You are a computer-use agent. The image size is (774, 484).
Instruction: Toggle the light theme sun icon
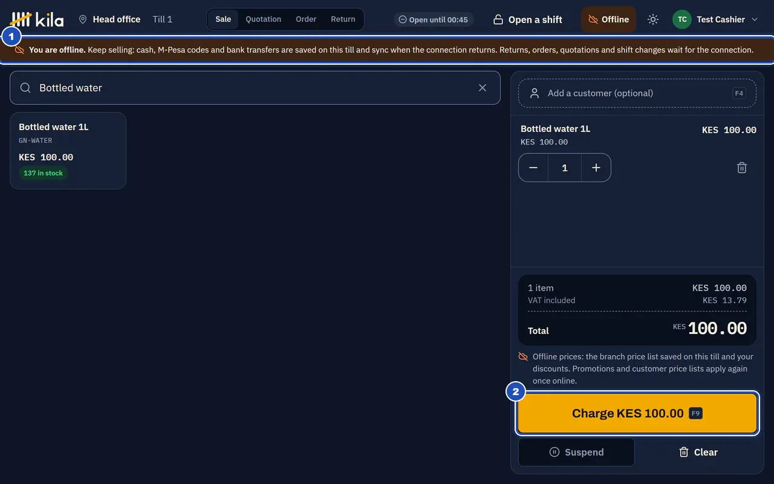[652, 19]
